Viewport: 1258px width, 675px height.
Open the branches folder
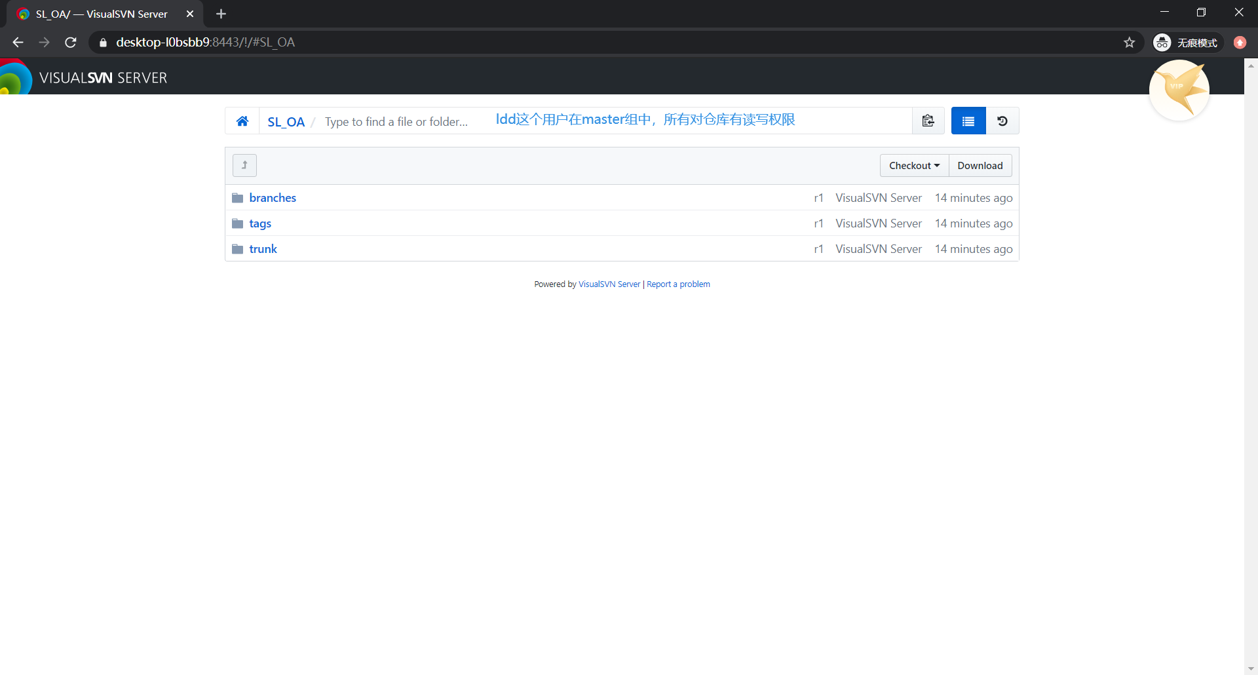tap(273, 197)
